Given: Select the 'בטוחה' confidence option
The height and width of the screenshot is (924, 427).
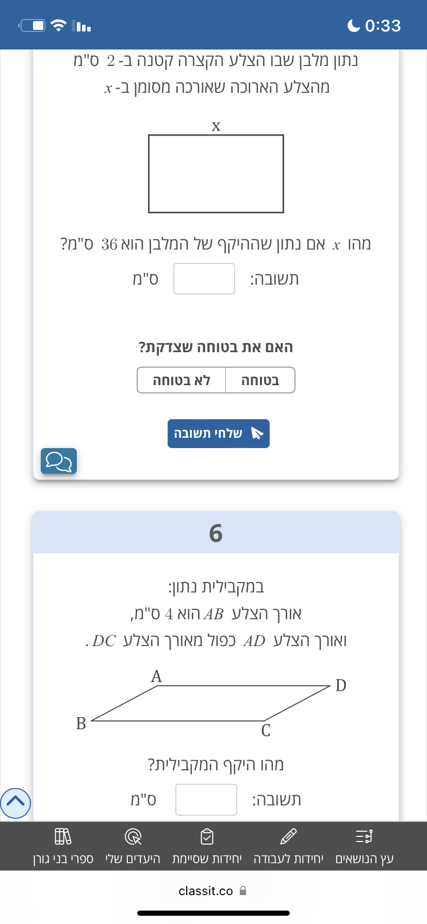Looking at the screenshot, I should [260, 380].
